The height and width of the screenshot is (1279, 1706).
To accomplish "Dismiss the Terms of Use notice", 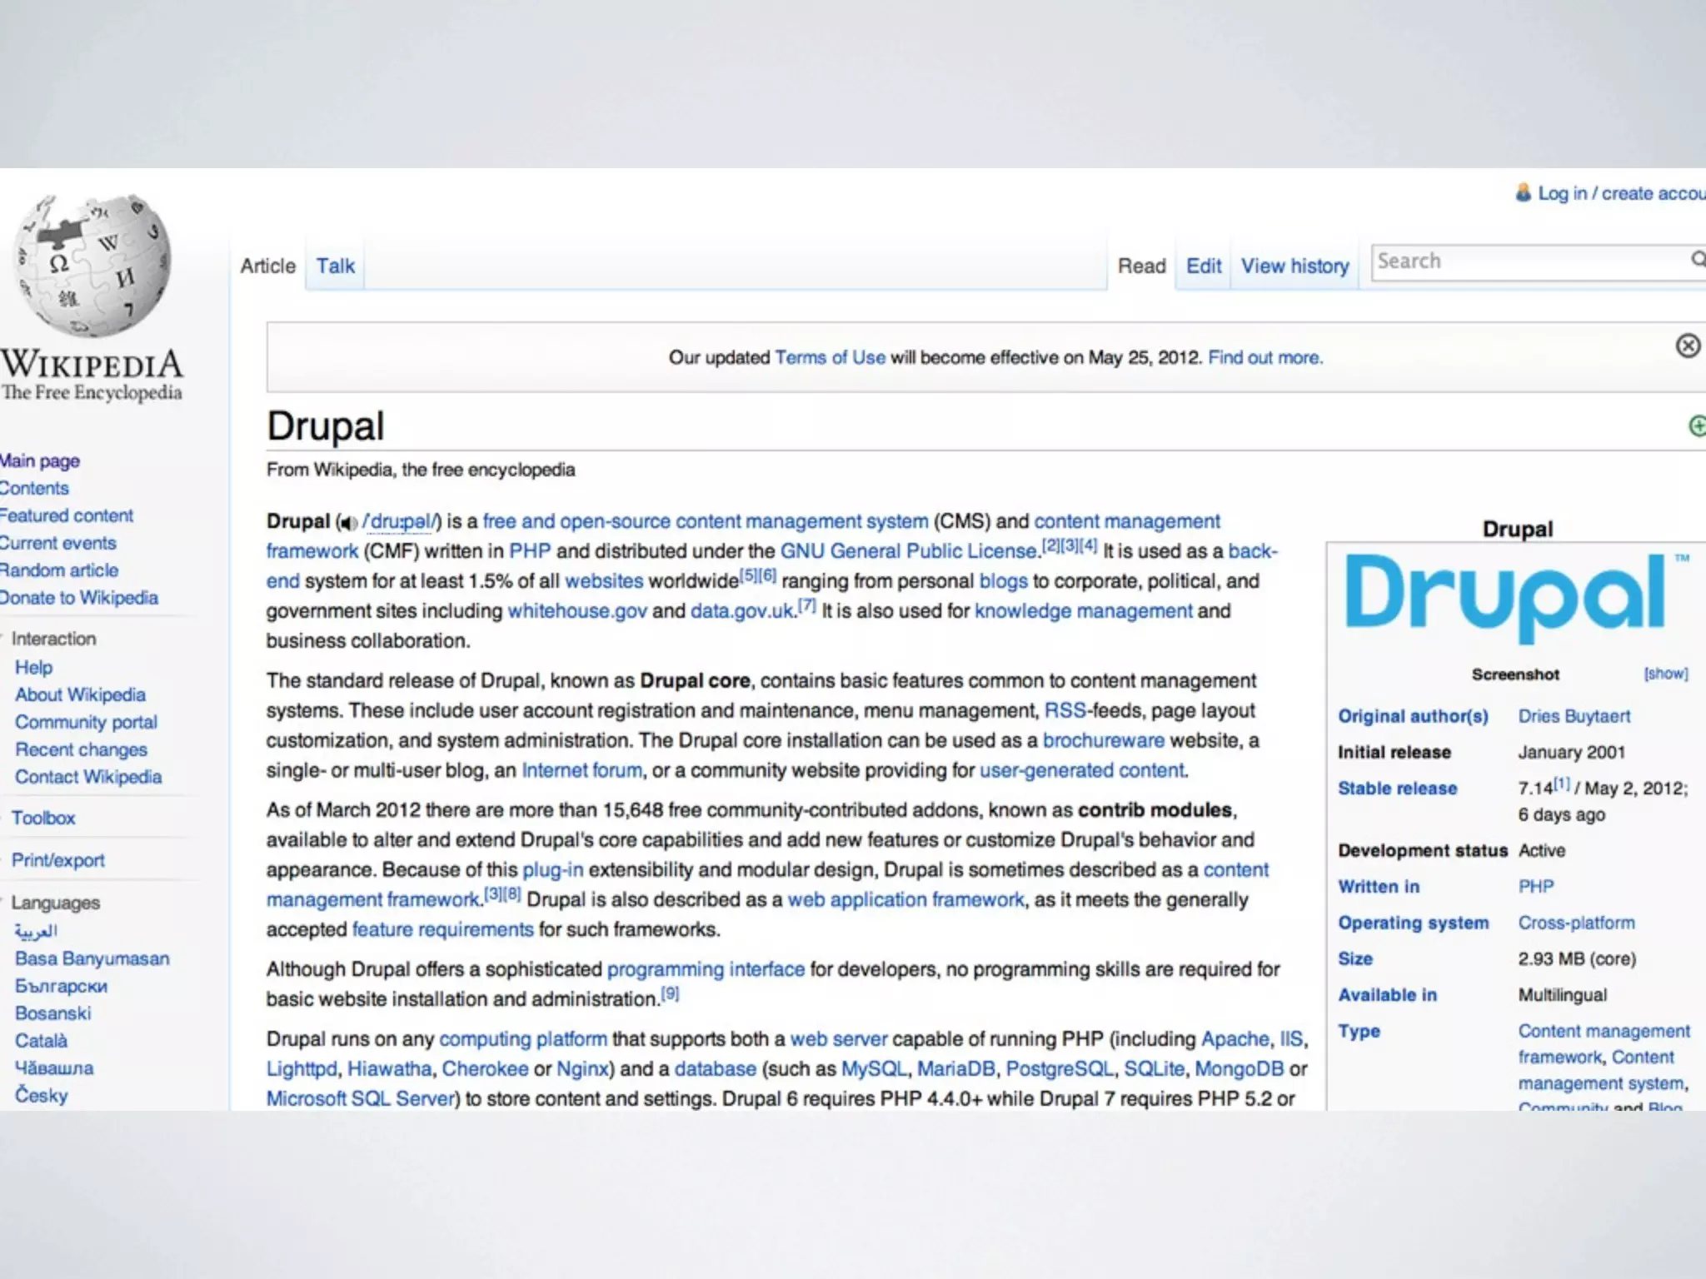I will tap(1688, 346).
